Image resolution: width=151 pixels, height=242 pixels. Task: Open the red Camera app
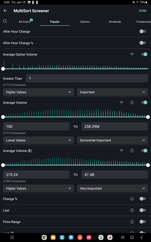pyautogui.click(x=89, y=237)
